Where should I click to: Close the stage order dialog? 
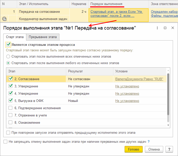(173, 28)
